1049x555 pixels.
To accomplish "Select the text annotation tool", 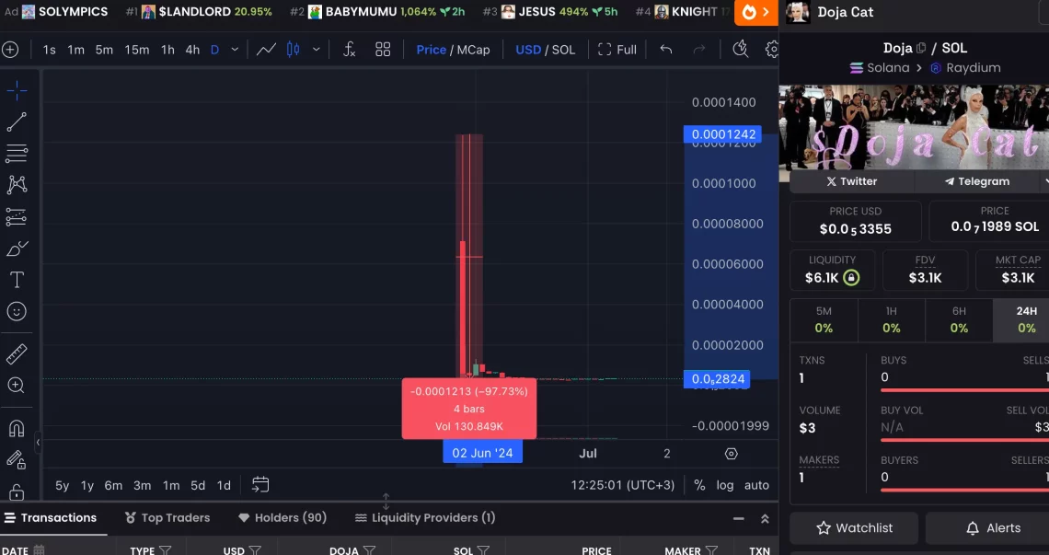I will click(17, 280).
